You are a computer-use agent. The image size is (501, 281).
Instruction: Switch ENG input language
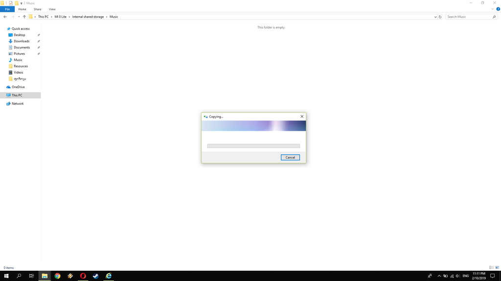(x=466, y=276)
